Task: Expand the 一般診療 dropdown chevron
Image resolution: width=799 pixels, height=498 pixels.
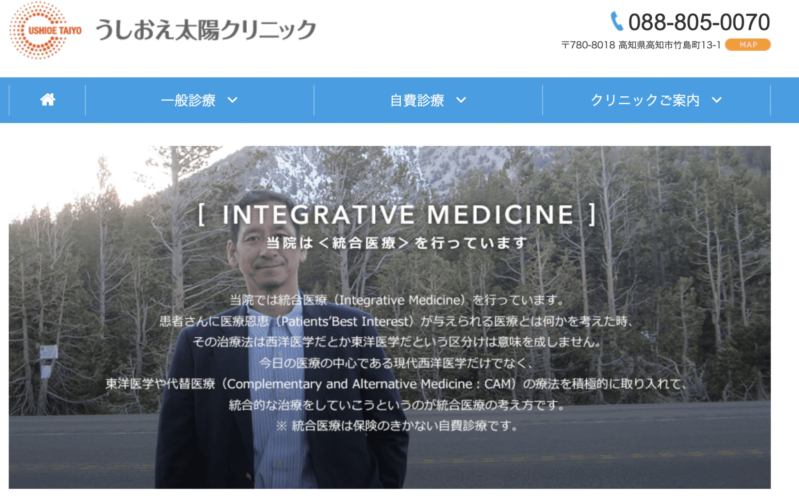Action: [233, 100]
